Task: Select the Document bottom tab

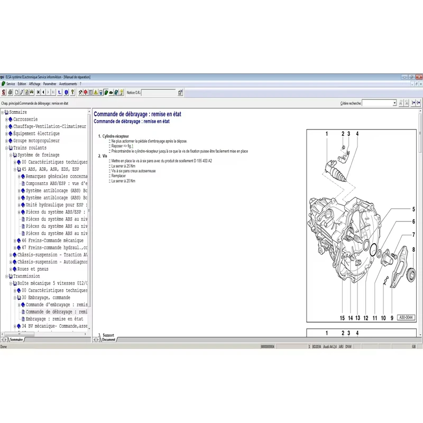Action: coord(109,339)
